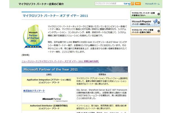Click the Authorized Distributor コンピテンシー アワード cell

coord(49,107)
